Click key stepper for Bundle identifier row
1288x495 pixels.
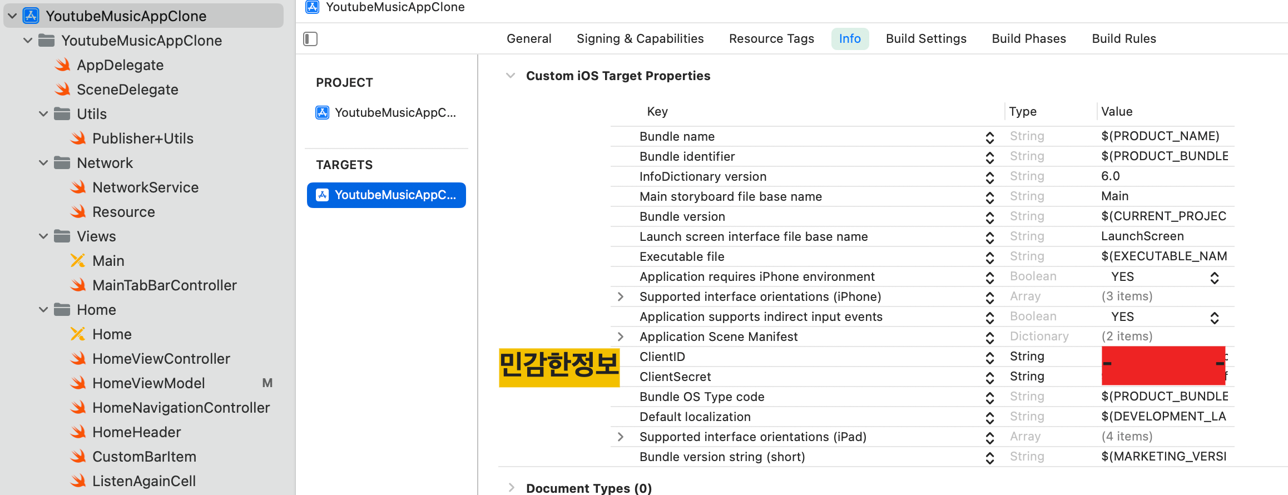pyautogui.click(x=990, y=157)
